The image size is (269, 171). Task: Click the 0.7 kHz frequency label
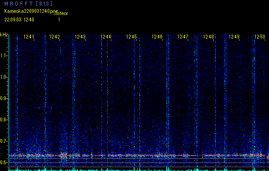(x=3, y=141)
